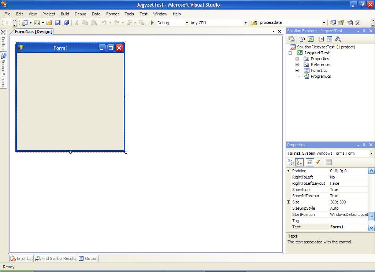Click the Add New Item toolbar icon
The height and width of the screenshot is (272, 375).
pos(37,23)
